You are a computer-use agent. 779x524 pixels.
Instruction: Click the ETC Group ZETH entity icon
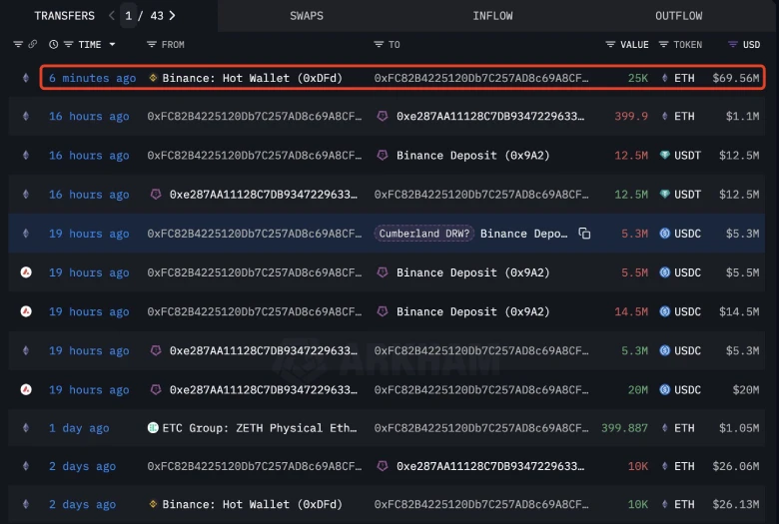153,428
